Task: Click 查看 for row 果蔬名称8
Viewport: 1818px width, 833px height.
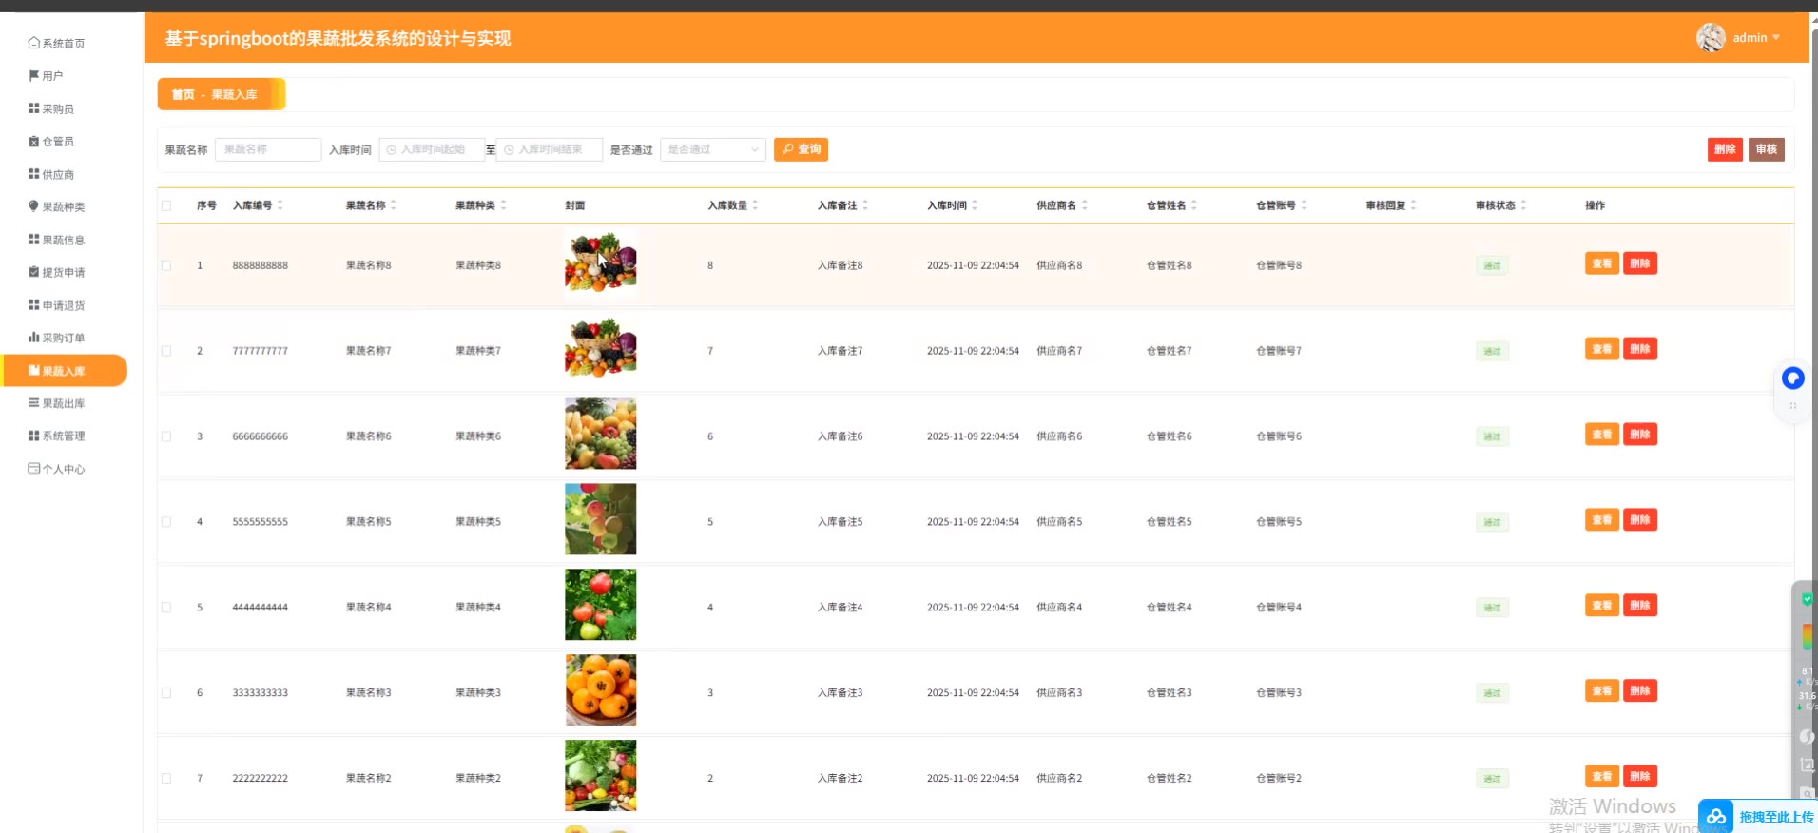Action: 1602,263
